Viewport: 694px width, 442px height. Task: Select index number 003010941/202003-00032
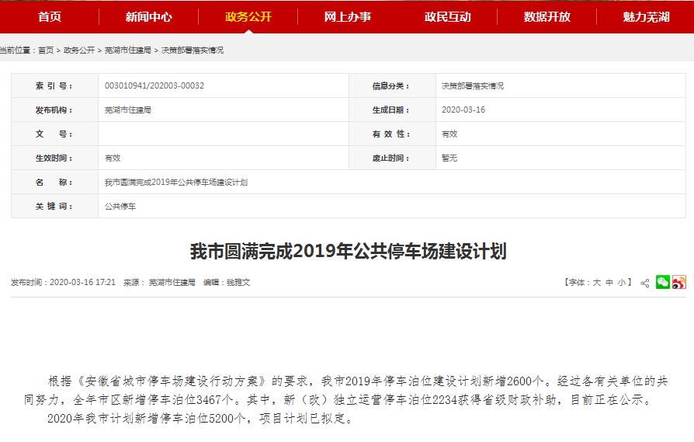click(154, 85)
